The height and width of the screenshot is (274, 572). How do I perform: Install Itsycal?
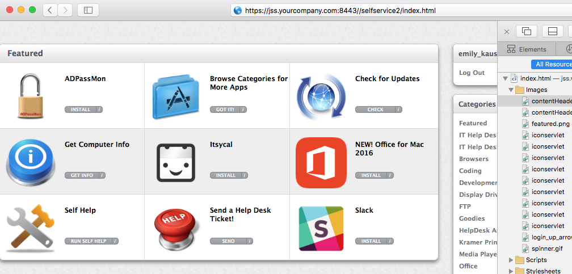click(x=226, y=175)
